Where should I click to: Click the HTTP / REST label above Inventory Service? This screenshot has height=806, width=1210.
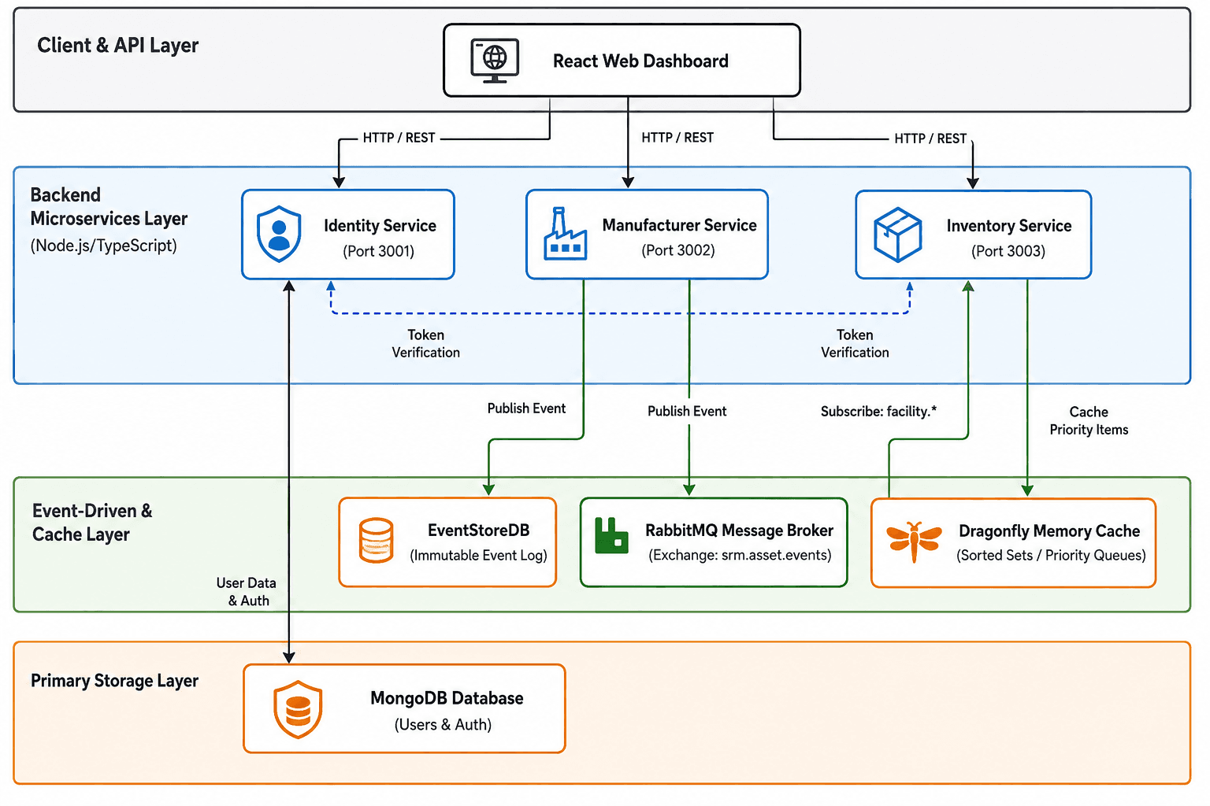[x=930, y=139]
